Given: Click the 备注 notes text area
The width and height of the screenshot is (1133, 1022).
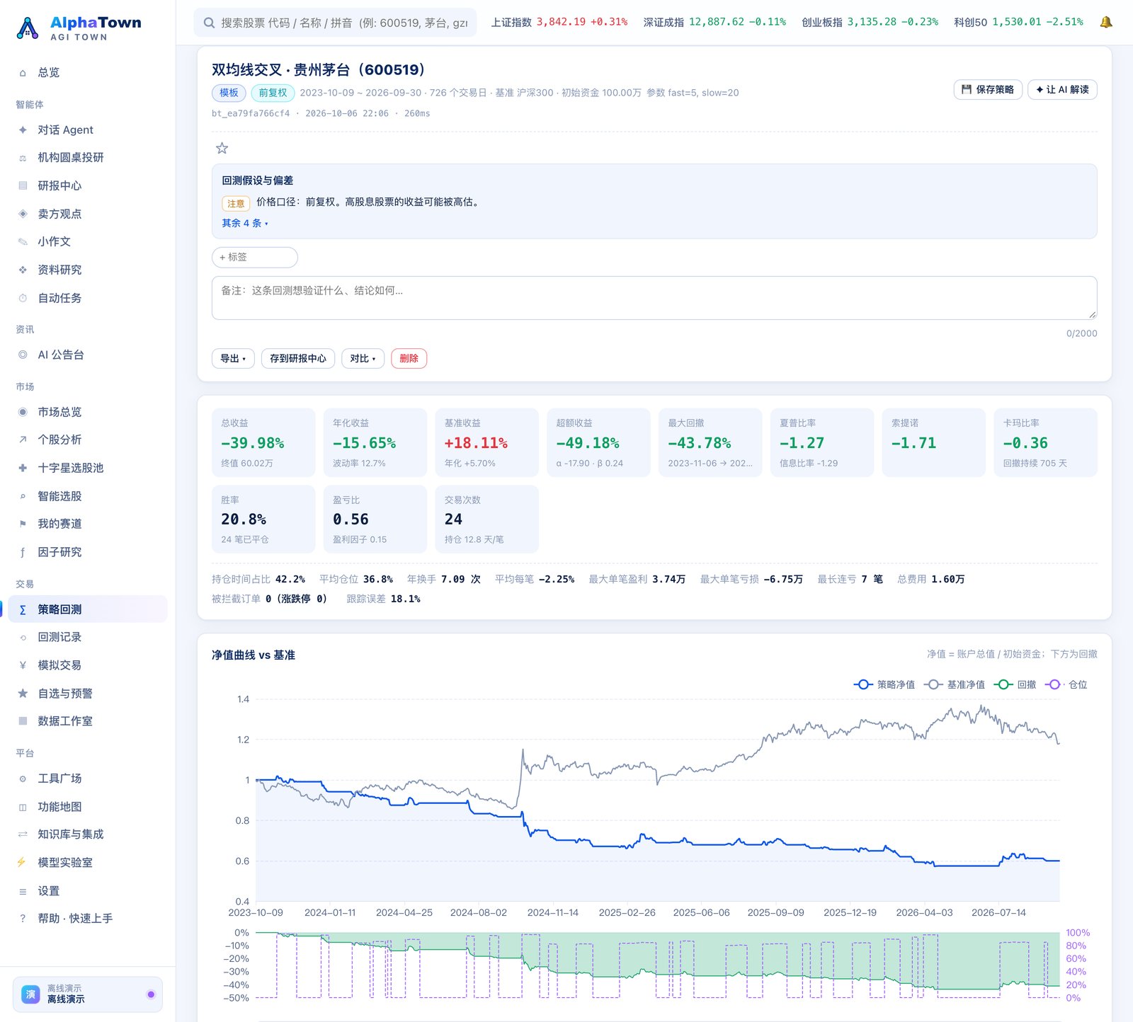Looking at the screenshot, I should click(654, 298).
